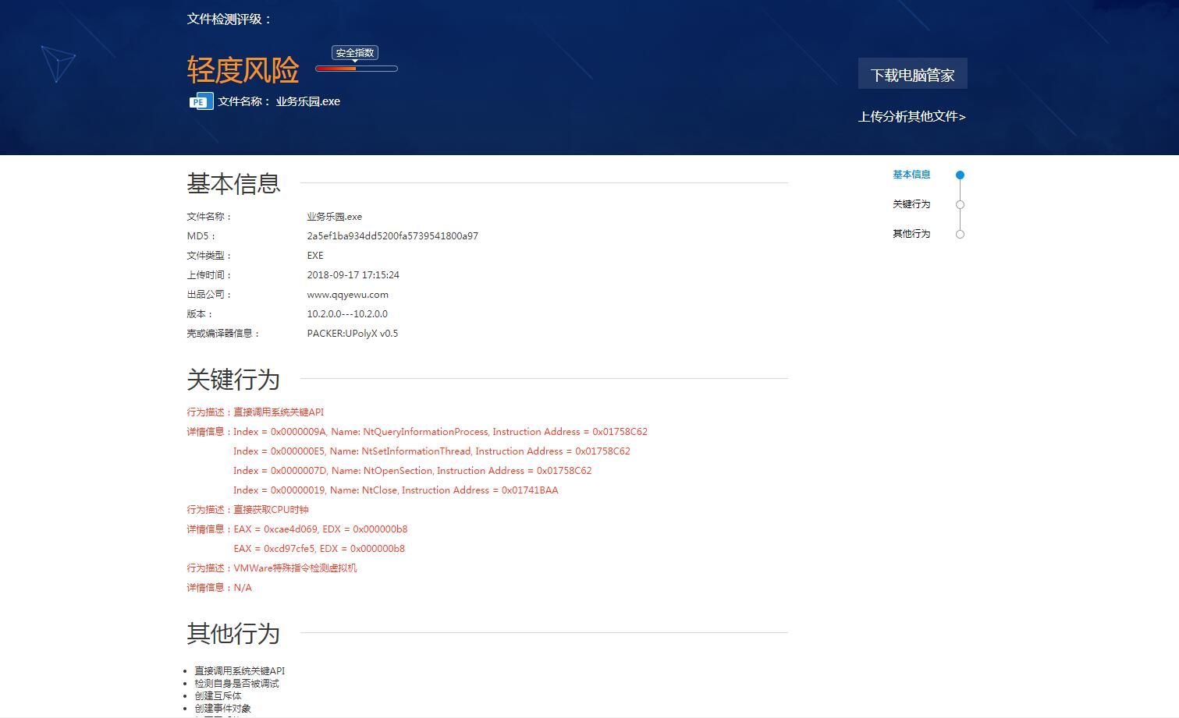Click the large 关键行为 section heading
This screenshot has width=1179, height=718.
(x=233, y=380)
